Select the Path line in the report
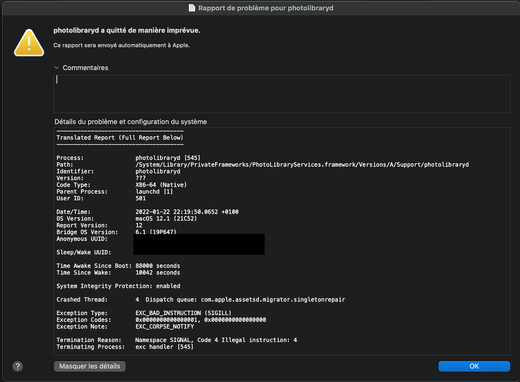Viewport: 520px width, 382px height. click(x=262, y=165)
